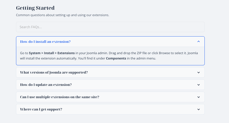Image resolution: width=229 pixels, height=123 pixels.
Task: Click the 'Getting Started' heading
Action: click(x=35, y=8)
